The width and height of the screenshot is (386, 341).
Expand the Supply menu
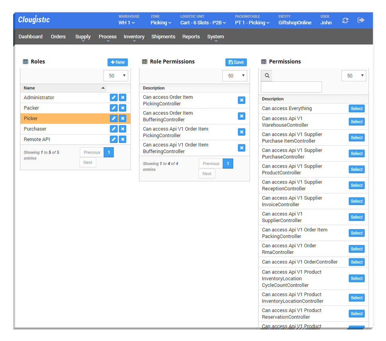[83, 37]
